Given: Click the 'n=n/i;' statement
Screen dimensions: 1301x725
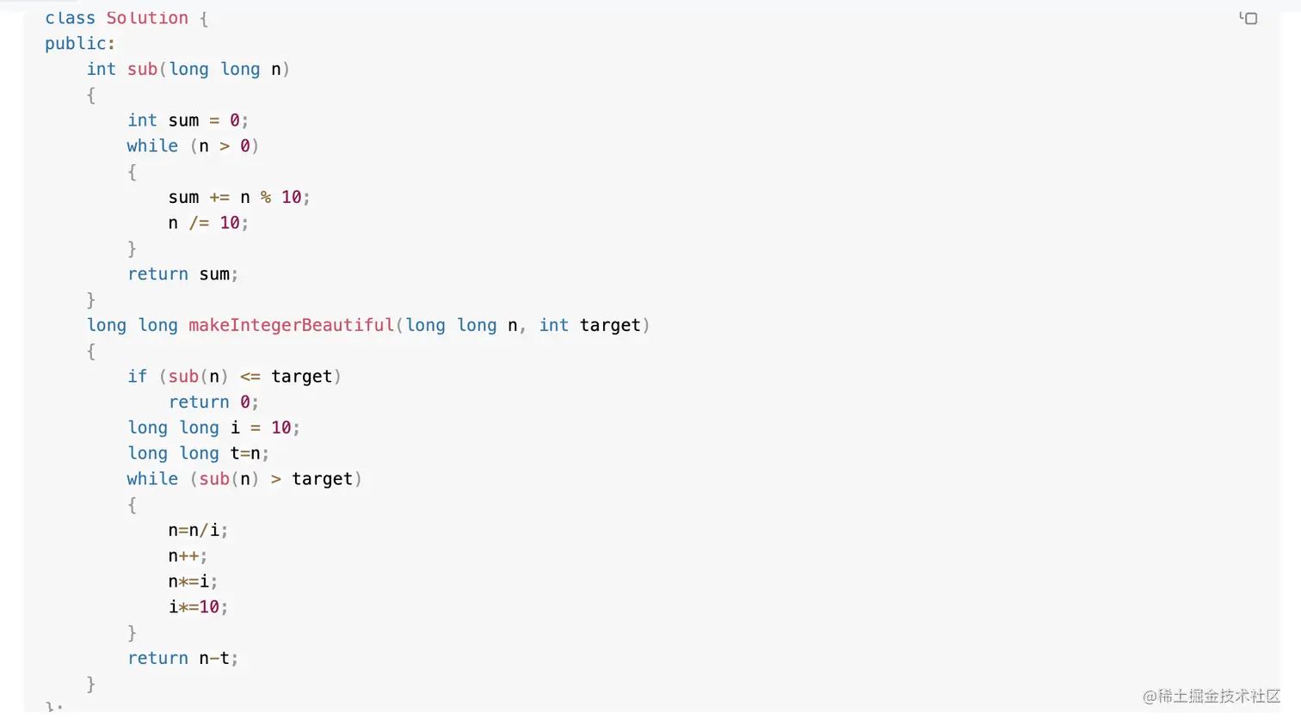Looking at the screenshot, I should (x=198, y=531).
